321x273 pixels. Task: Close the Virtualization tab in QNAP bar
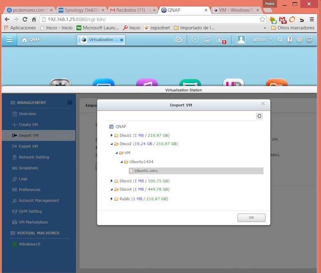(122, 40)
